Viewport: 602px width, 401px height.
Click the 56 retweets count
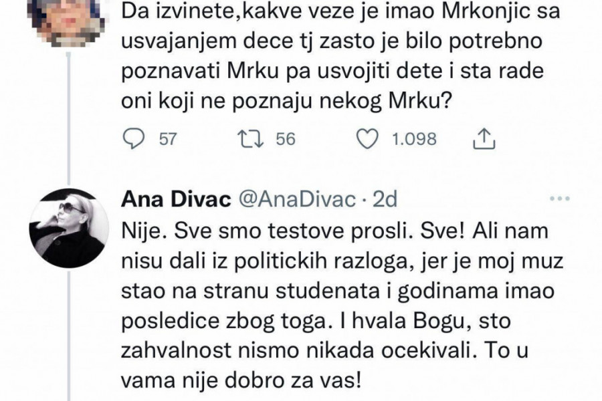(286, 139)
